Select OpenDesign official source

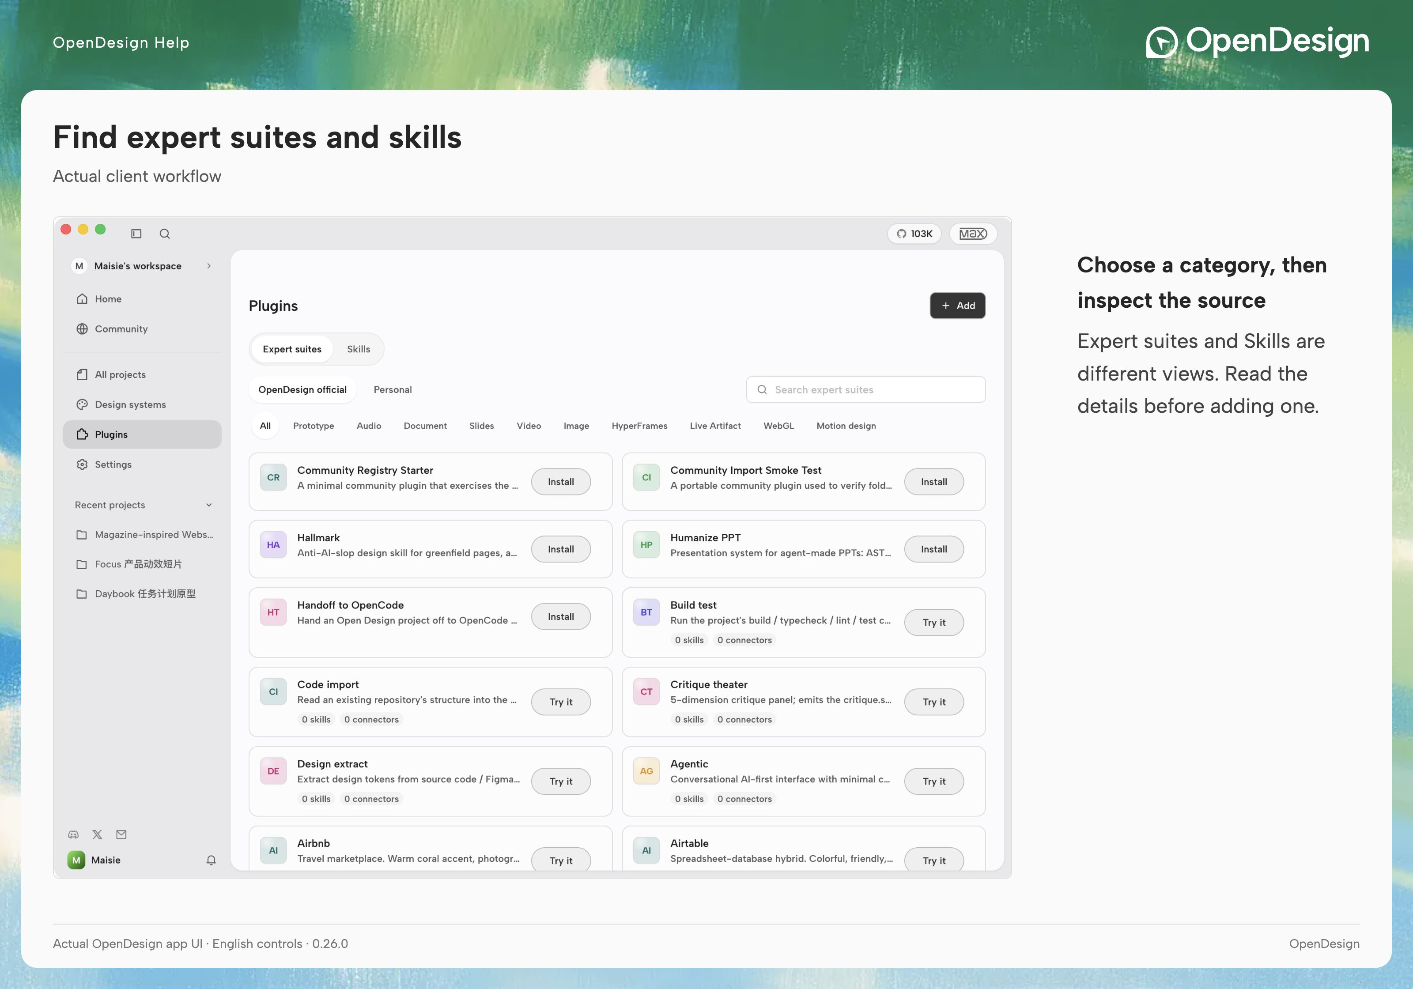click(302, 389)
